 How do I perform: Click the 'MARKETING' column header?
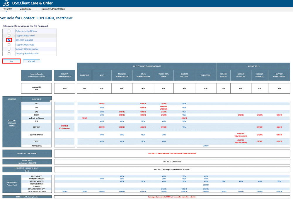84,75
